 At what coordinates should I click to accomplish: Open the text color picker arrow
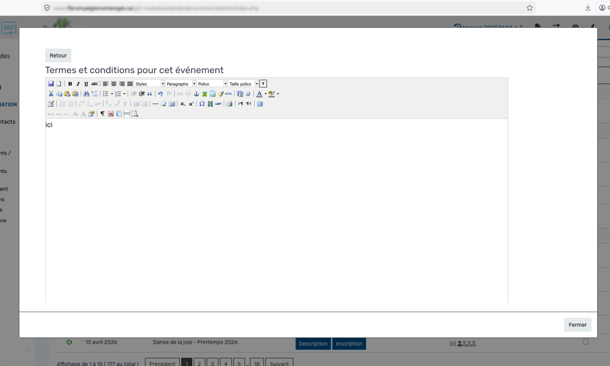coord(265,94)
